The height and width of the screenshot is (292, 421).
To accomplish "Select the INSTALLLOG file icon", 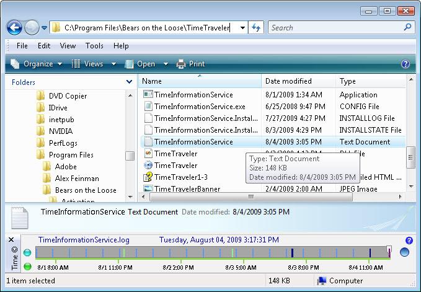I will click(x=148, y=118).
